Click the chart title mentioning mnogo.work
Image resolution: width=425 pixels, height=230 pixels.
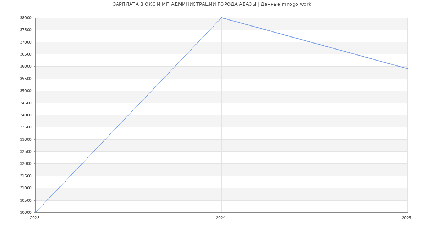tap(212, 4)
